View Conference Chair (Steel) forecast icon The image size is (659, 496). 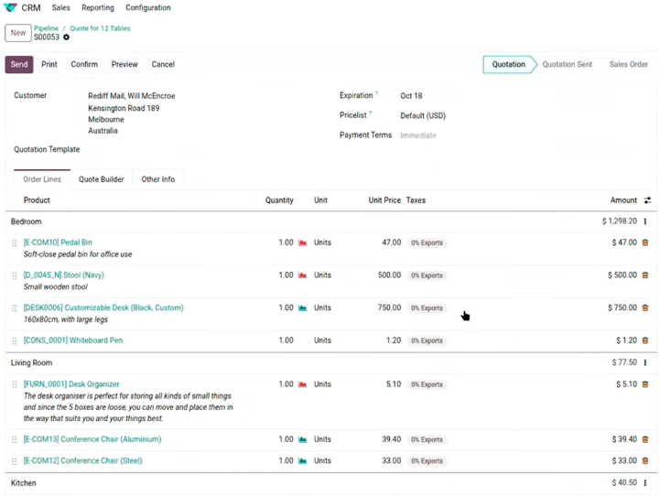tap(302, 460)
